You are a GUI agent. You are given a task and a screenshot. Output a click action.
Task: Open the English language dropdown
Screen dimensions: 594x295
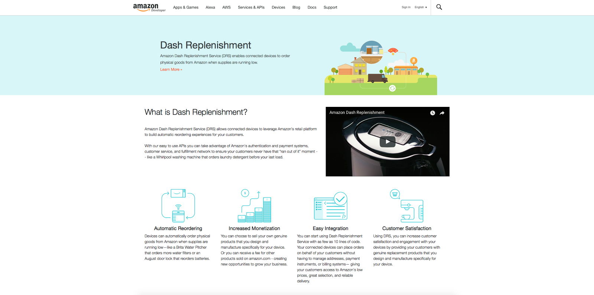pos(421,7)
